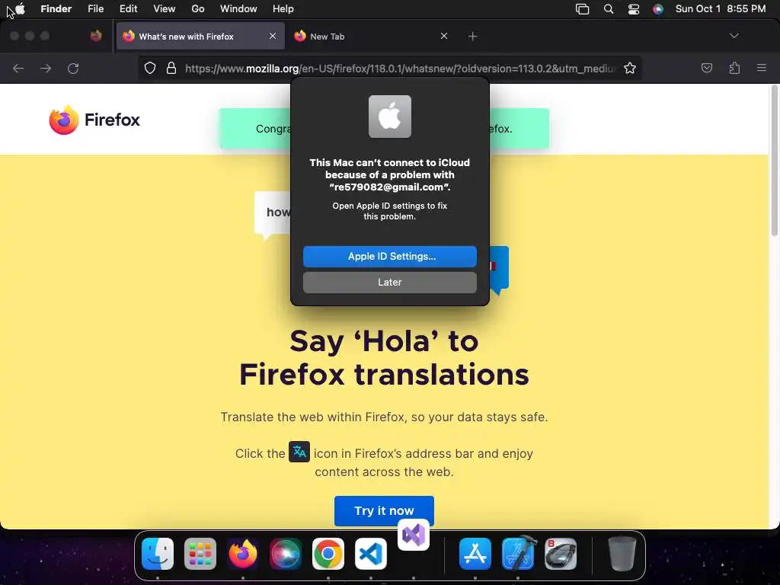Open the File menu

[95, 8]
